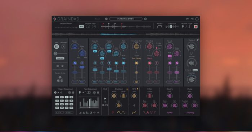Viewport: 252px width, 132px height.
Task: Randomize the Trigger Sequencer with dice icon
Action: tap(69, 93)
